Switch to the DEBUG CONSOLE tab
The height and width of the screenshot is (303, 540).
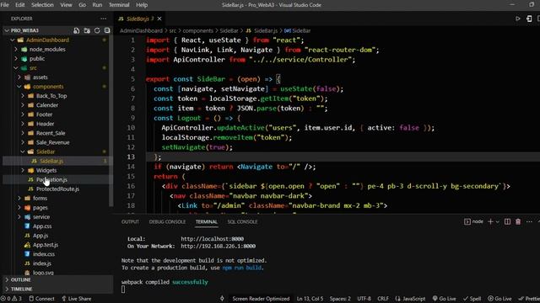167,222
